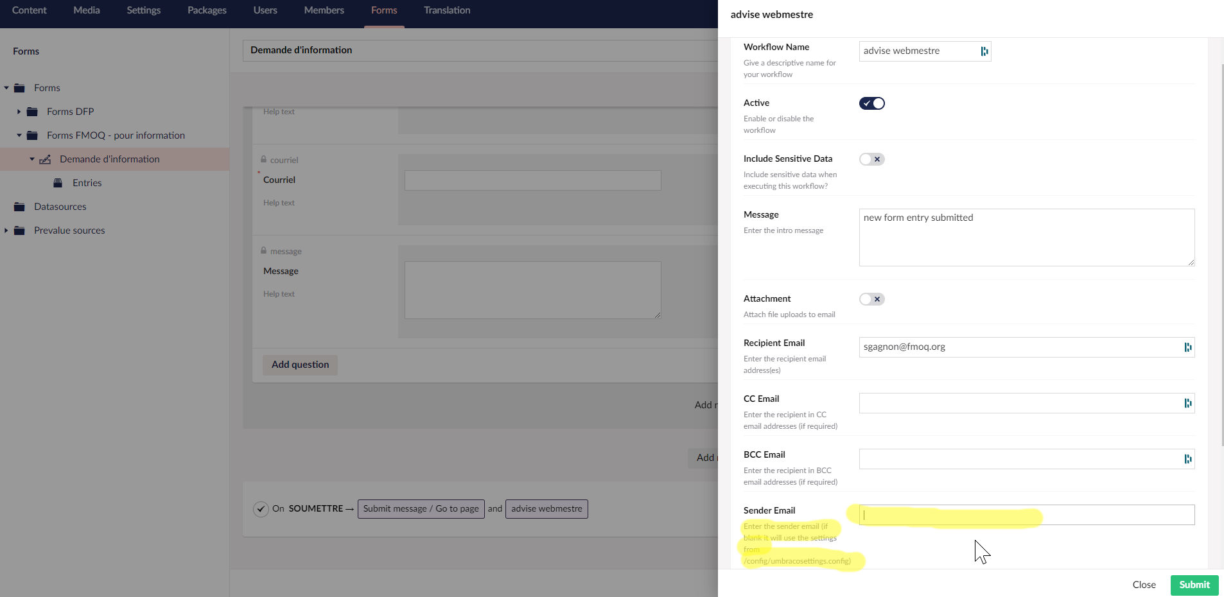Click the picker icon next to BCC Email
This screenshot has height=597, width=1224.
pos(1189,458)
